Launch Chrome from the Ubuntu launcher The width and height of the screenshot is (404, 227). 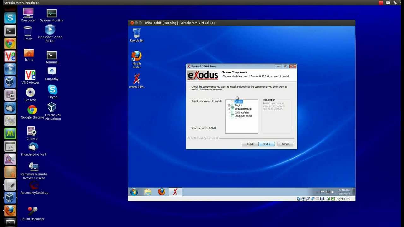(10, 44)
